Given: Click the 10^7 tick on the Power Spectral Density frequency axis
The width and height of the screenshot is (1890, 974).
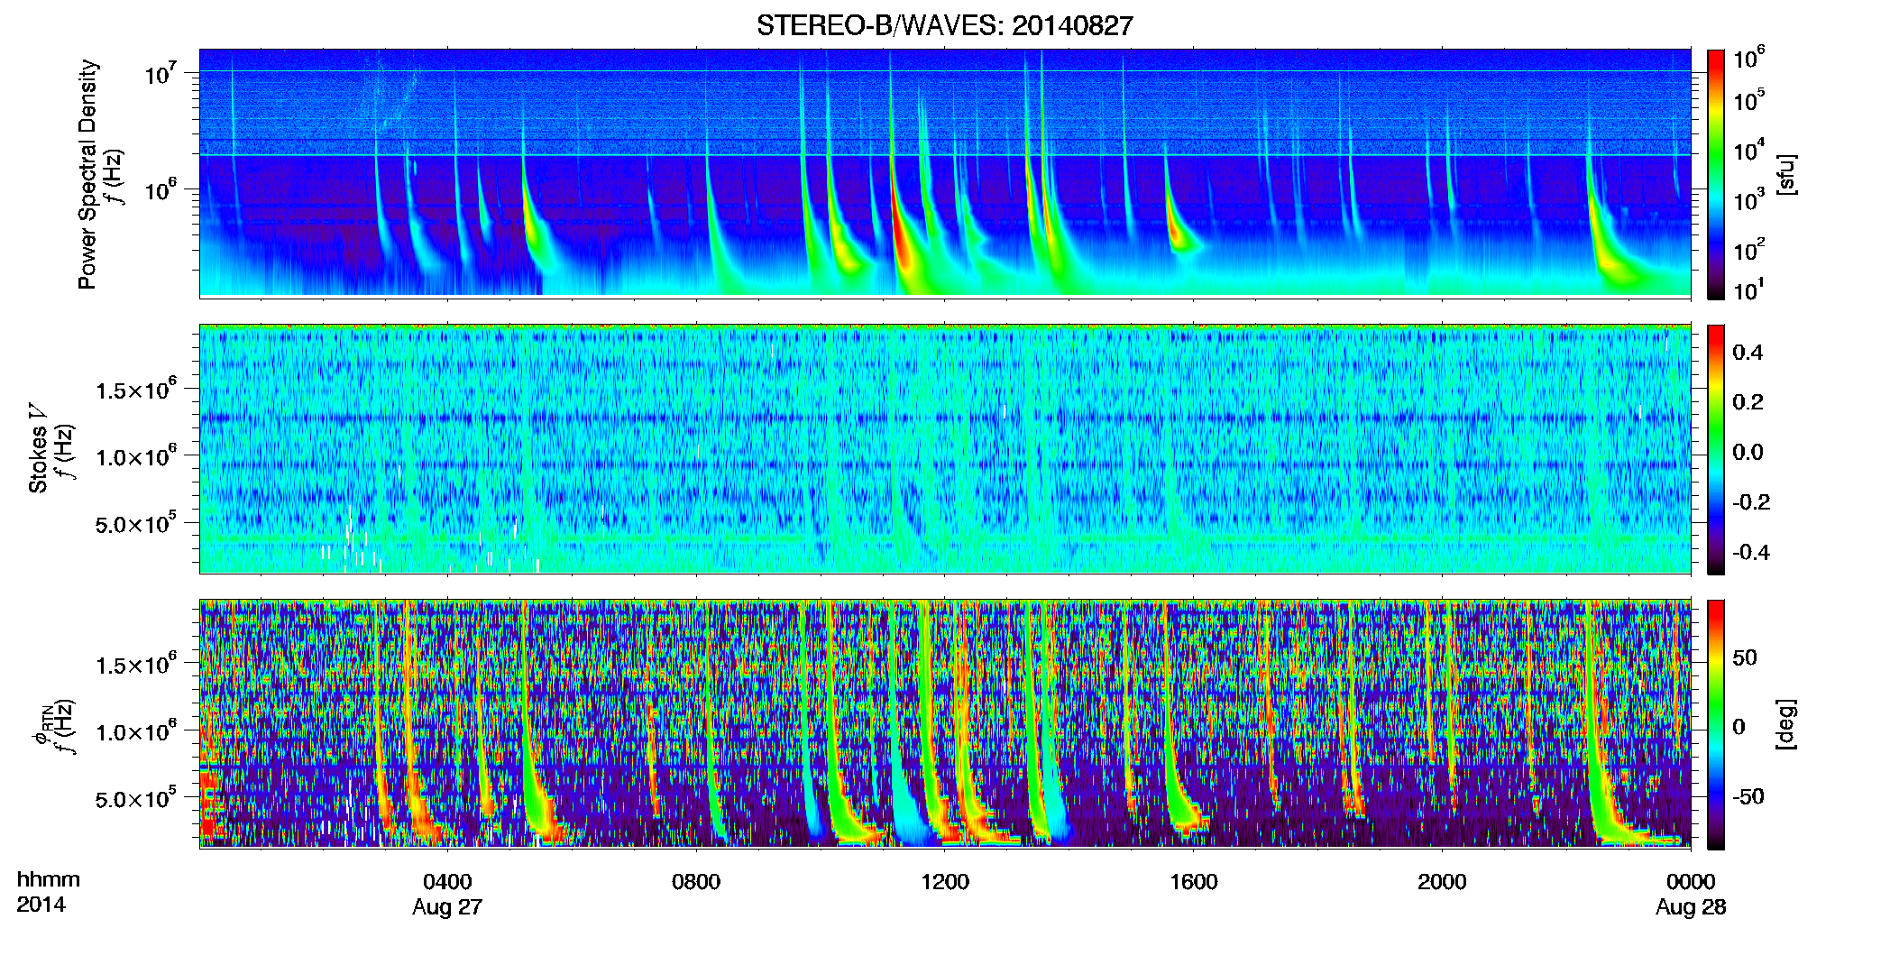Looking at the screenshot, I should coord(160,74).
